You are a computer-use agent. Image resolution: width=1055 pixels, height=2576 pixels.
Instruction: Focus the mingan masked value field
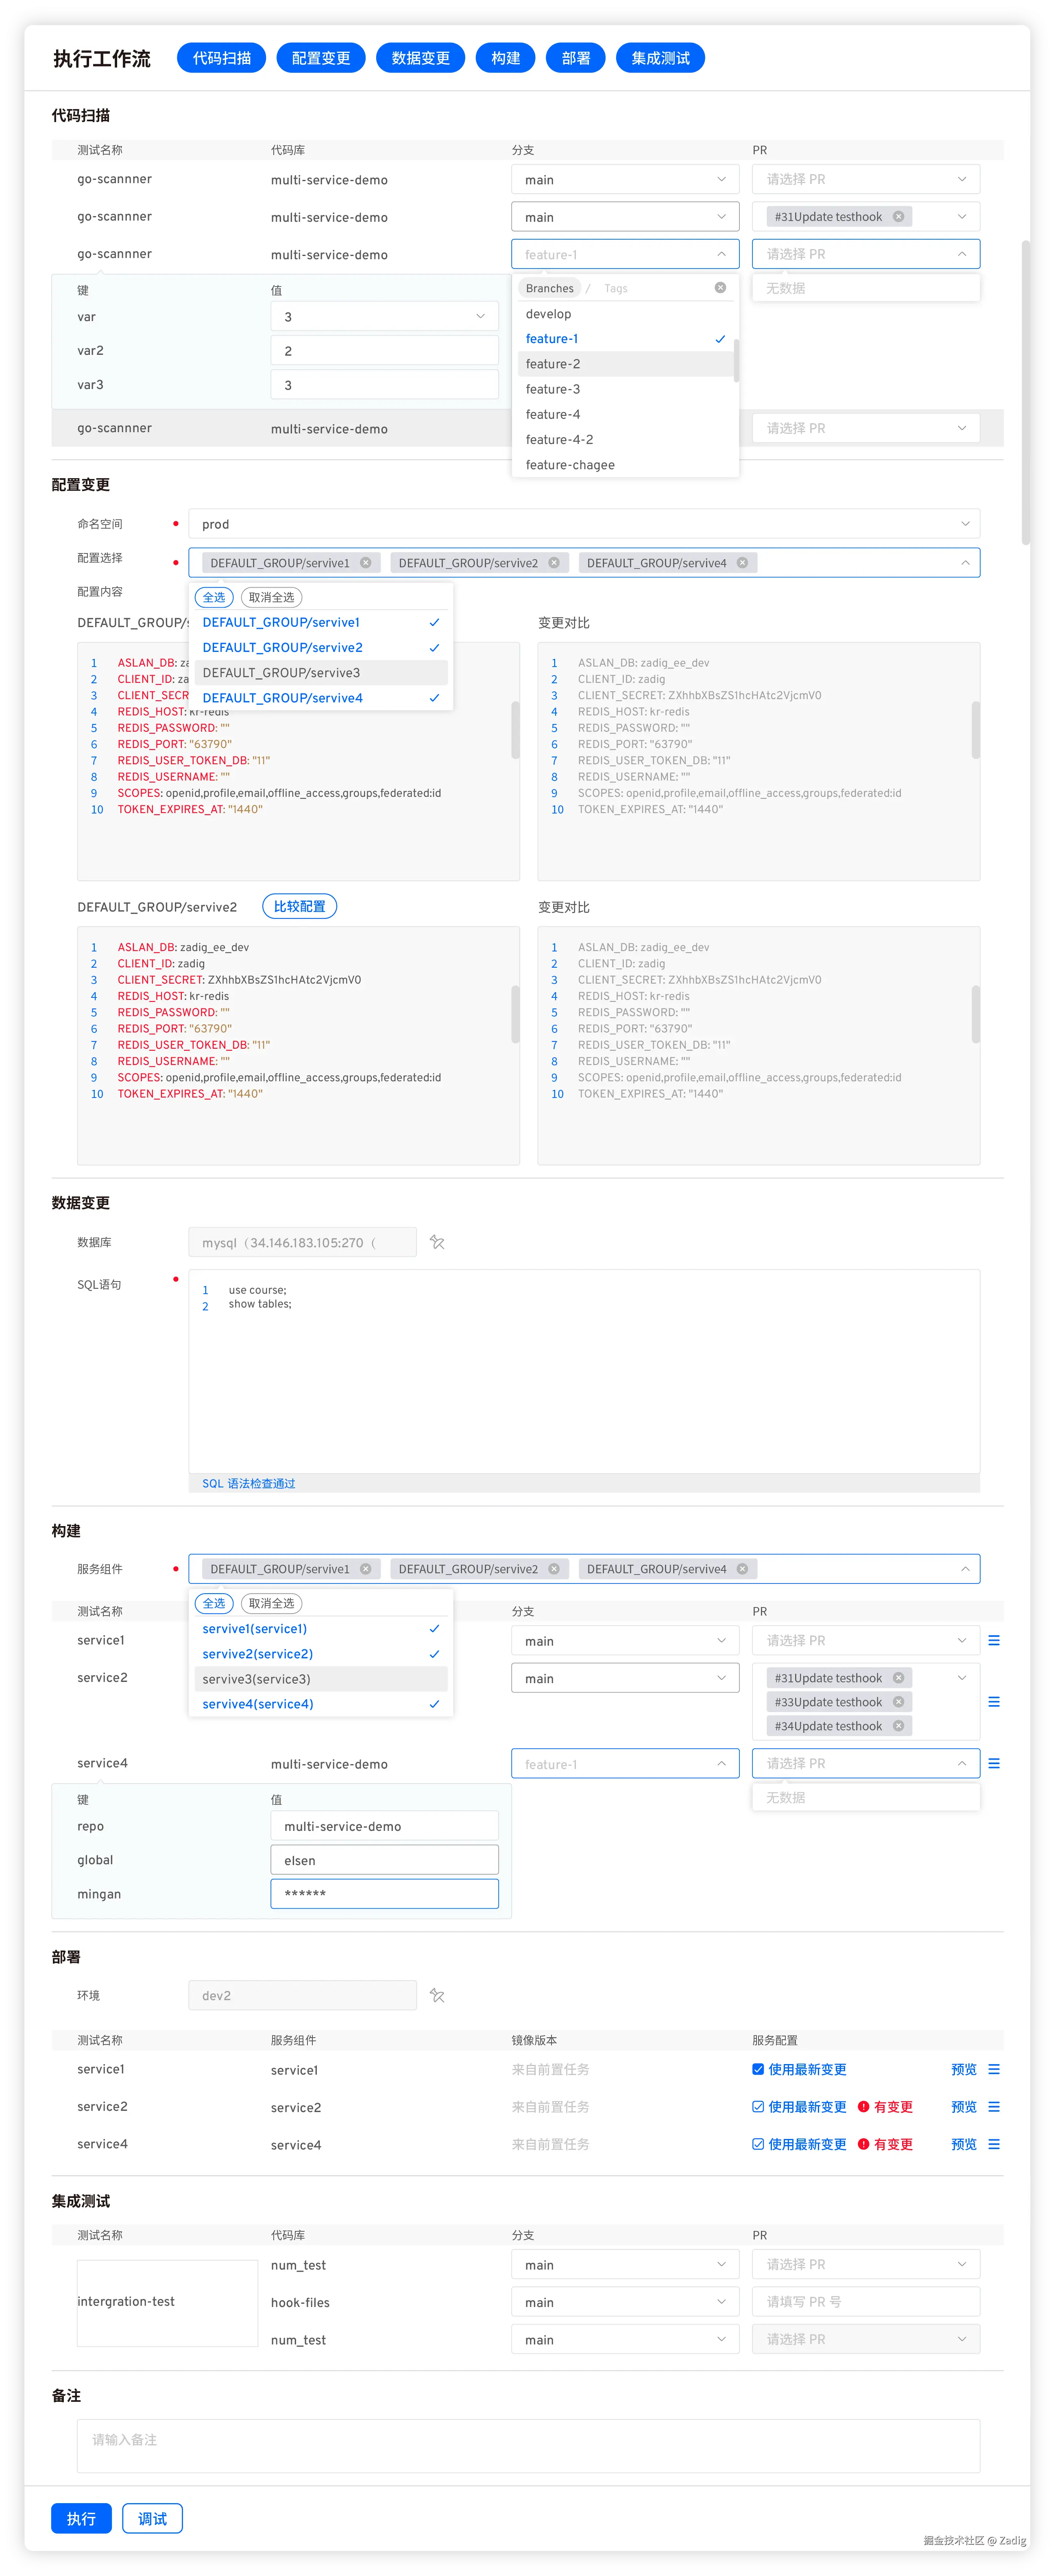click(x=385, y=1894)
